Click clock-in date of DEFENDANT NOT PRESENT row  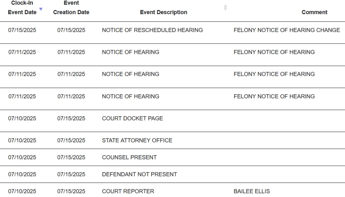pyautogui.click(x=22, y=174)
